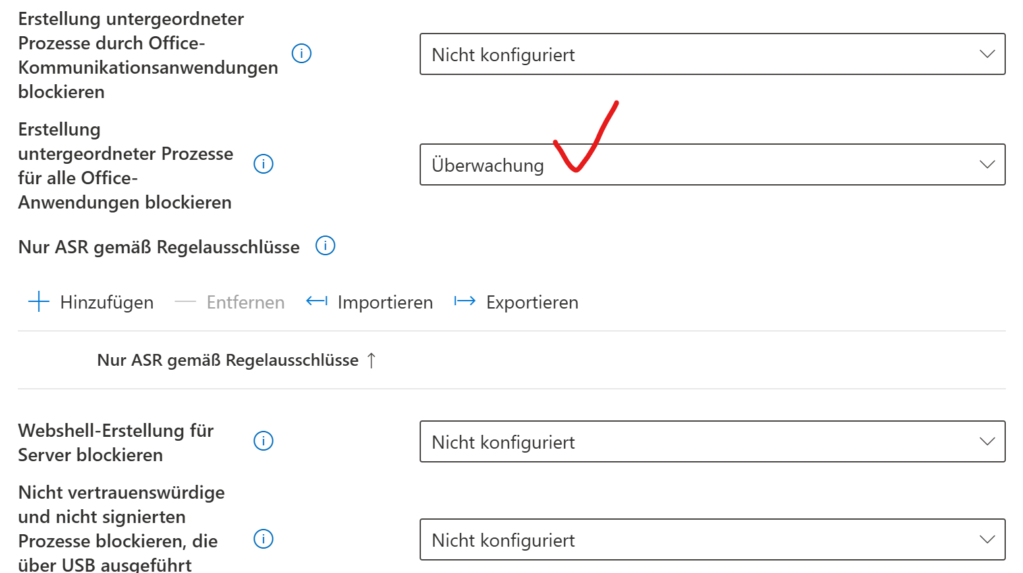The height and width of the screenshot is (573, 1023).
Task: Show info for Webshell-Erstellung für Server
Action: click(x=263, y=441)
